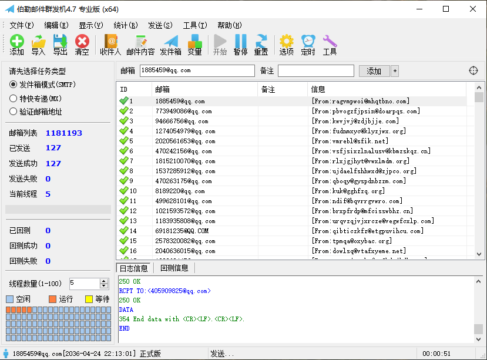Open the 定时 (Timer) clock icon
Viewport: 487px width, 360px height.
pos(308,42)
